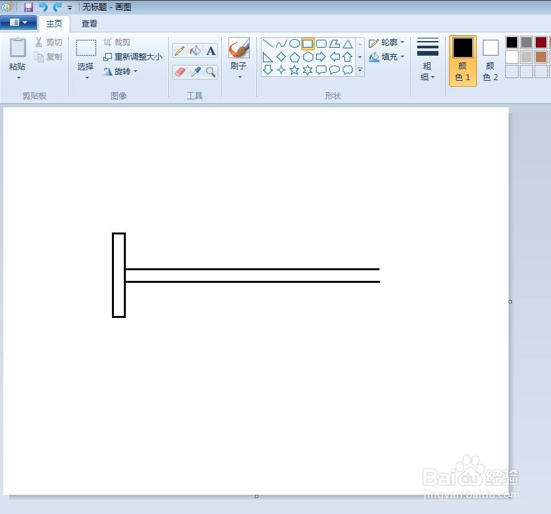Click the Save icon in title bar

point(28,7)
